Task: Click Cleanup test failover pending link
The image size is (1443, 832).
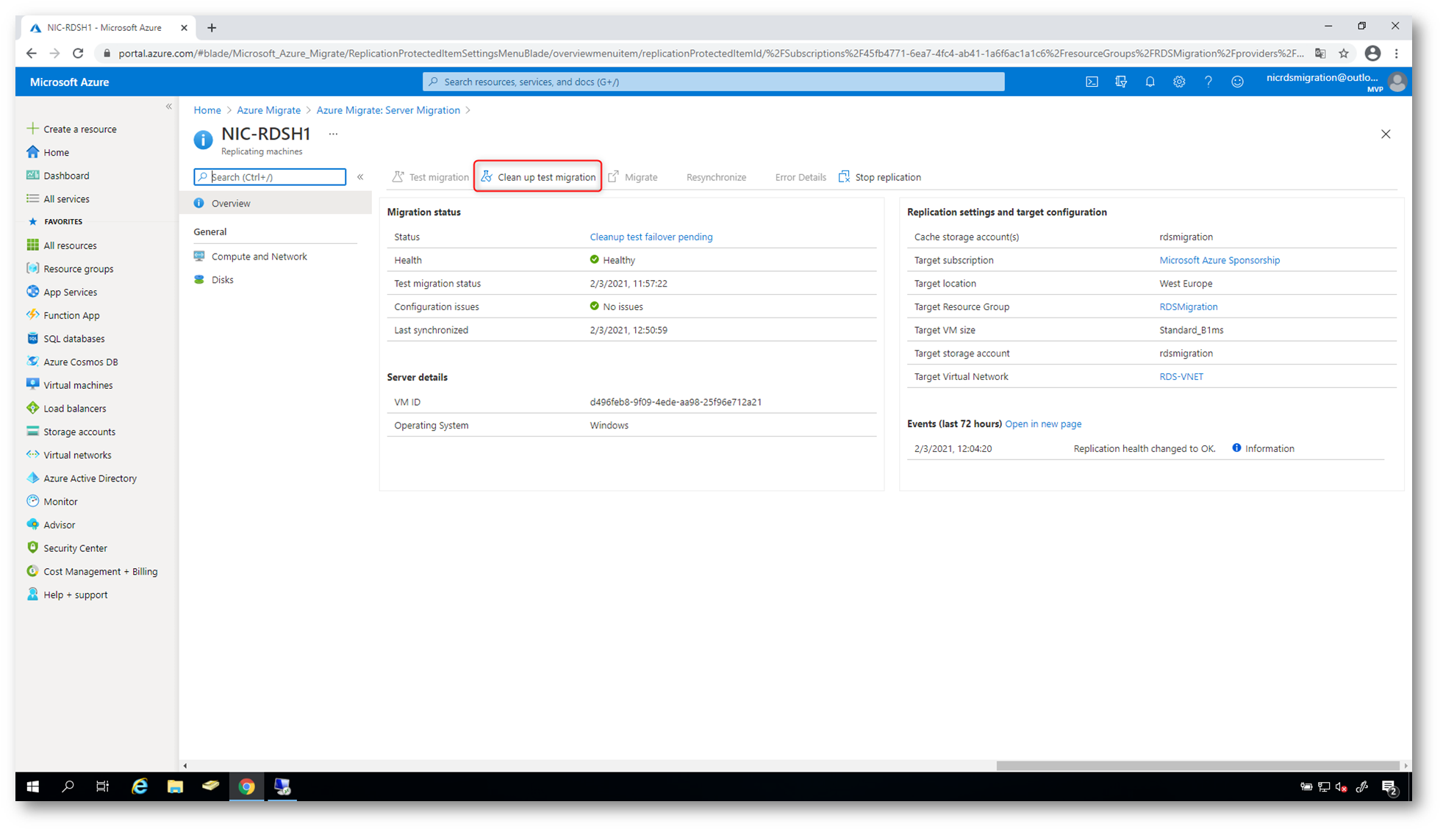Action: 651,237
